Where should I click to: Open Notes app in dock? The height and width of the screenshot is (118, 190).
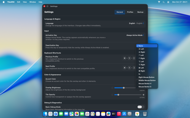103,114
